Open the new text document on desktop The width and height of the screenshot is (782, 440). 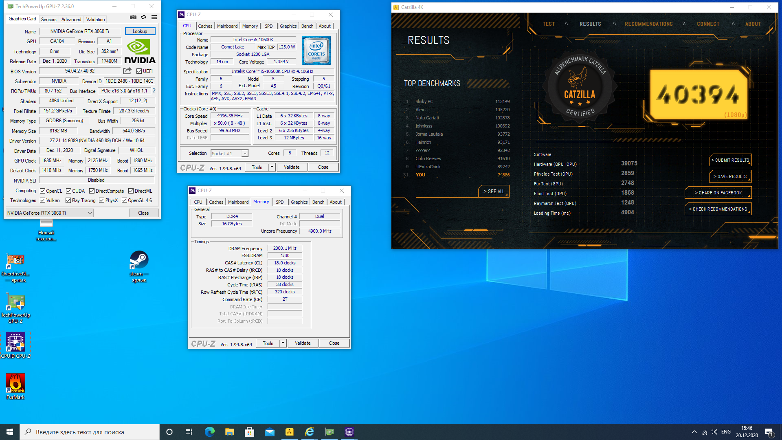[x=46, y=230]
